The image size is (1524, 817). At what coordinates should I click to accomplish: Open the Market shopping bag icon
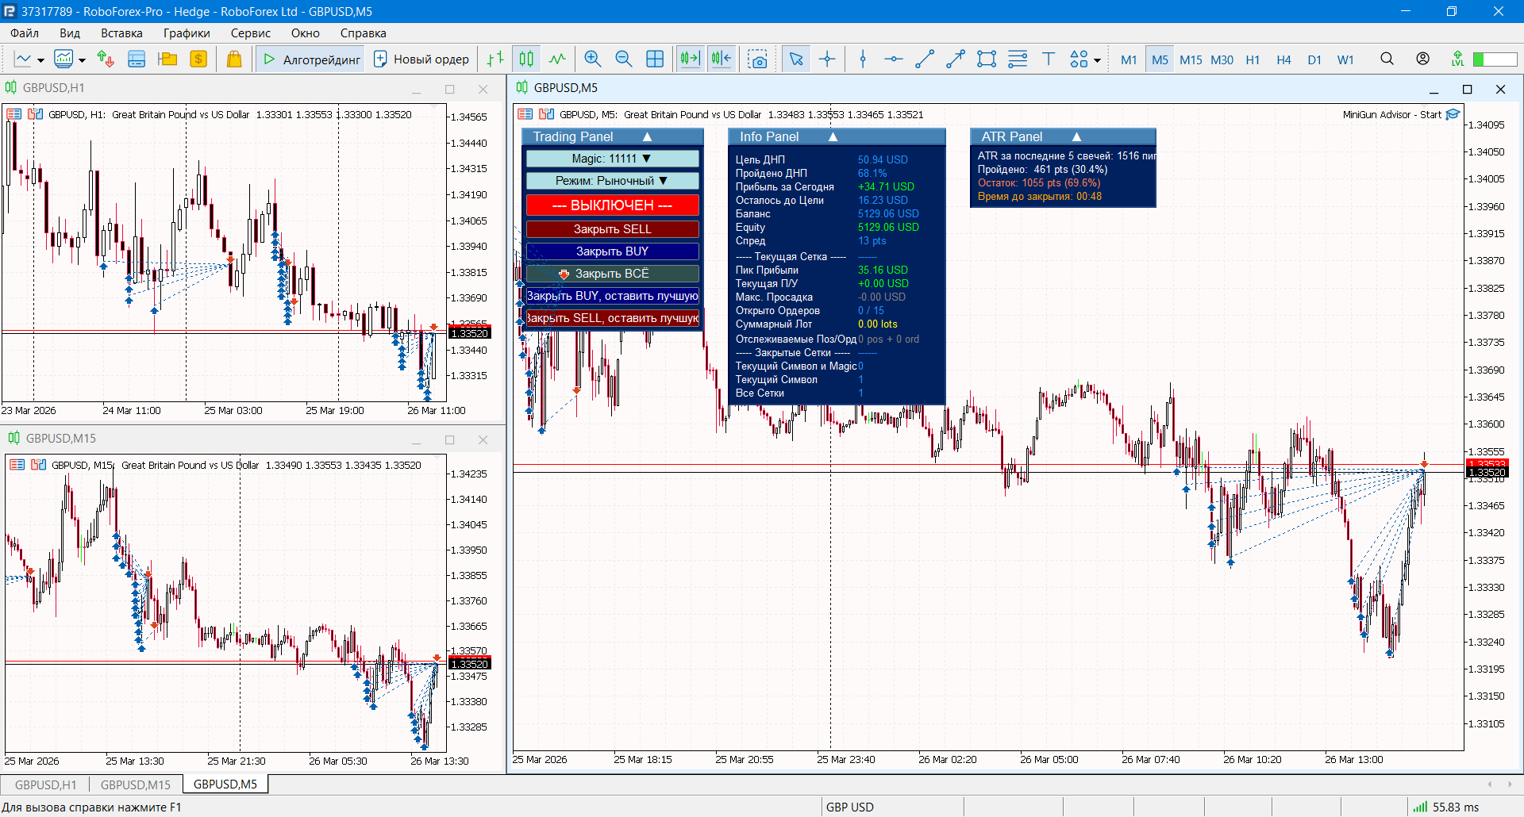(234, 59)
